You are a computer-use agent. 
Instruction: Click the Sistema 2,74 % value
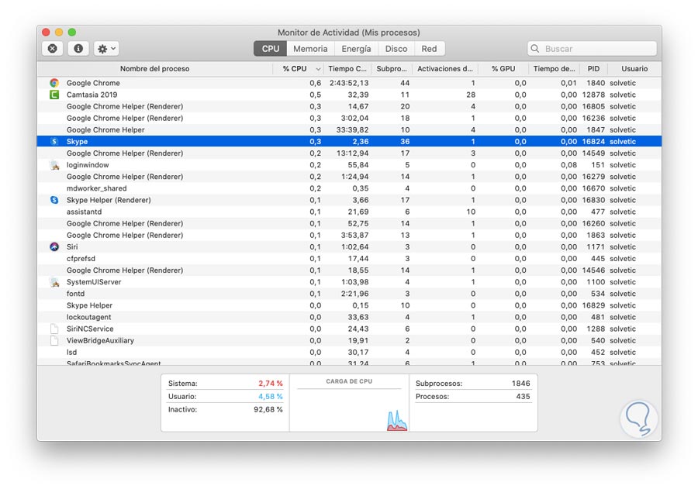point(270,383)
